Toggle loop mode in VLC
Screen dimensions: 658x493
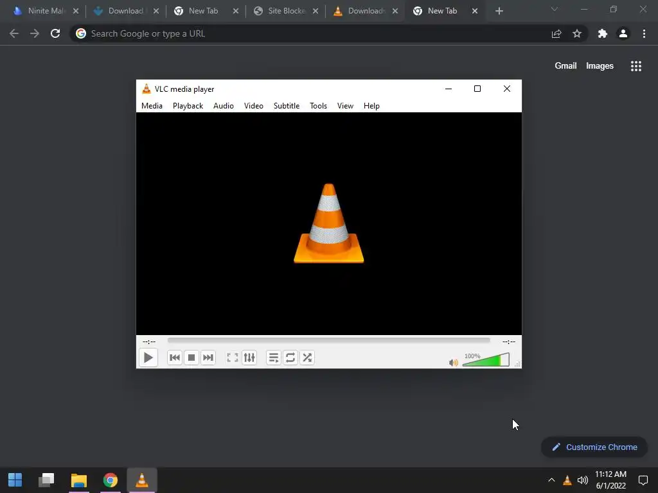(x=290, y=358)
